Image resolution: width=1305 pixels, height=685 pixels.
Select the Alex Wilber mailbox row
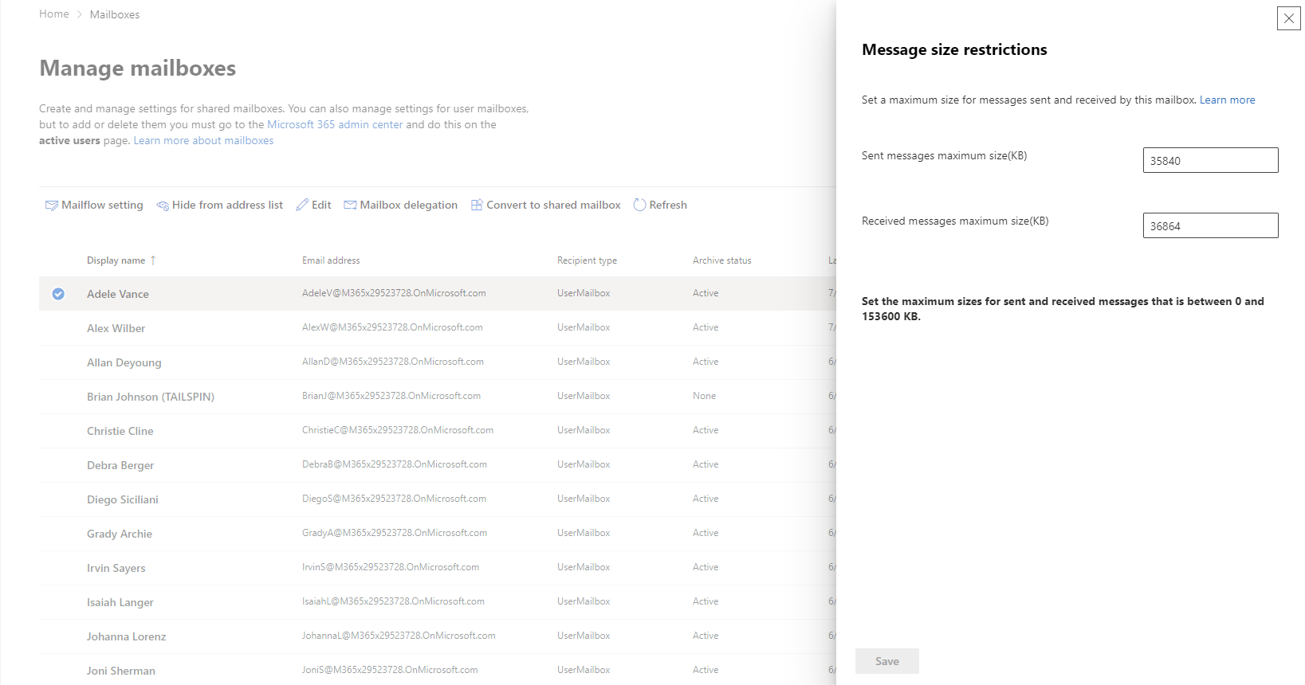[x=116, y=328]
